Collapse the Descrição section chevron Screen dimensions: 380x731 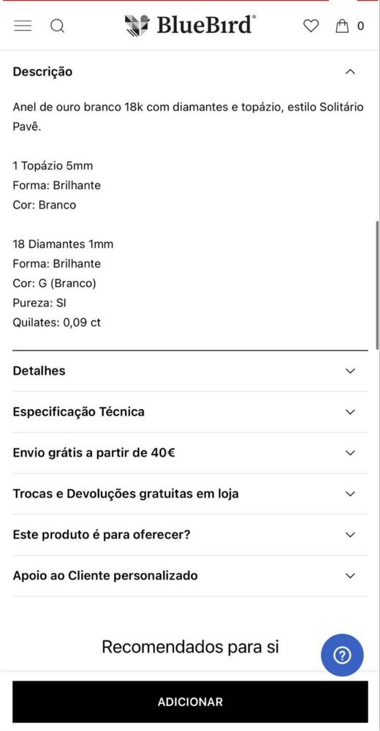click(x=350, y=72)
